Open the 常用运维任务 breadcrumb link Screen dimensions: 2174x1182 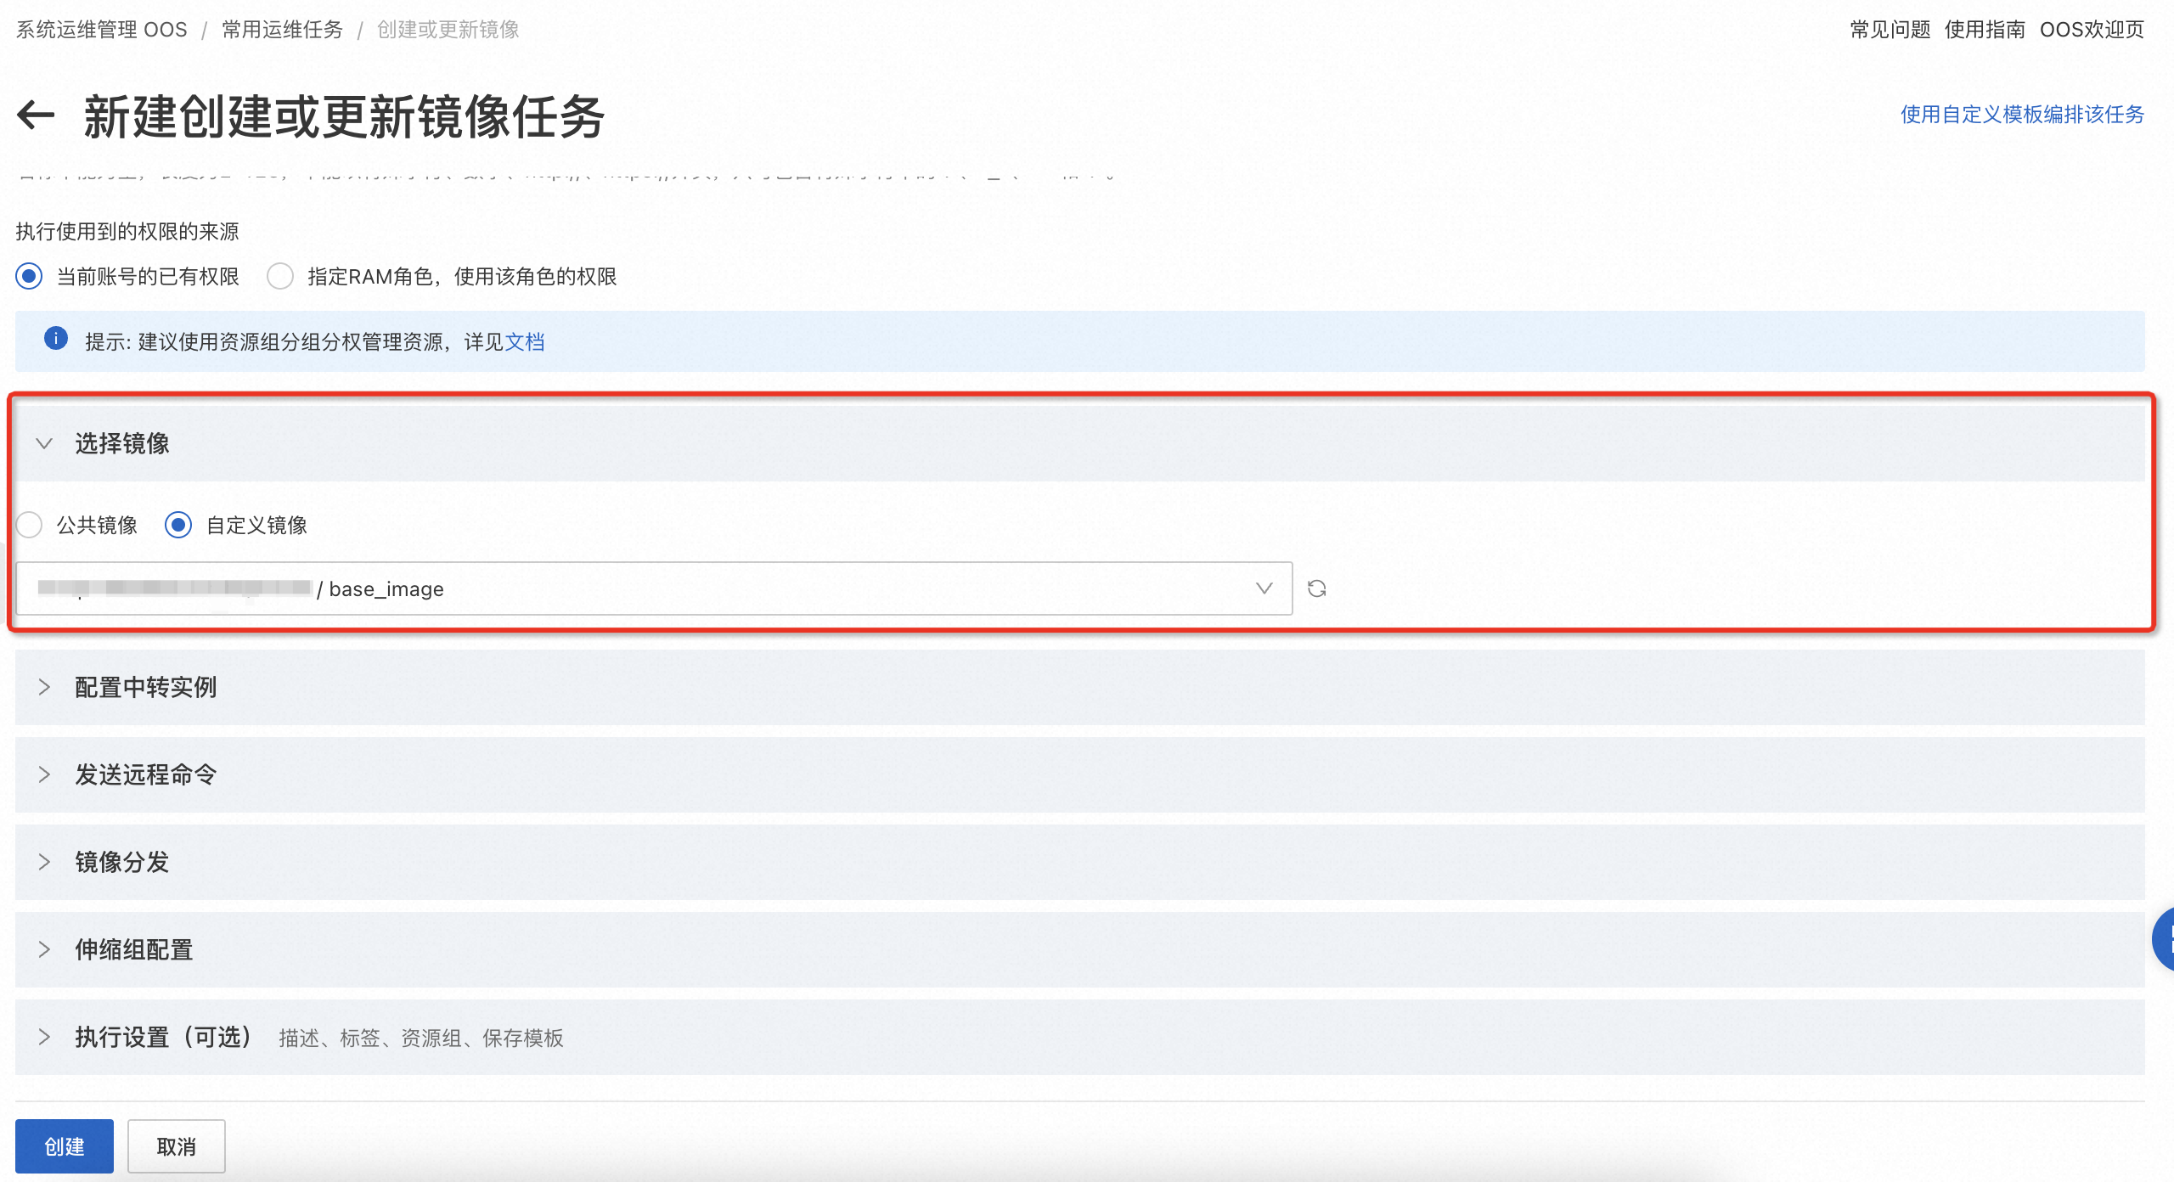[x=282, y=30]
